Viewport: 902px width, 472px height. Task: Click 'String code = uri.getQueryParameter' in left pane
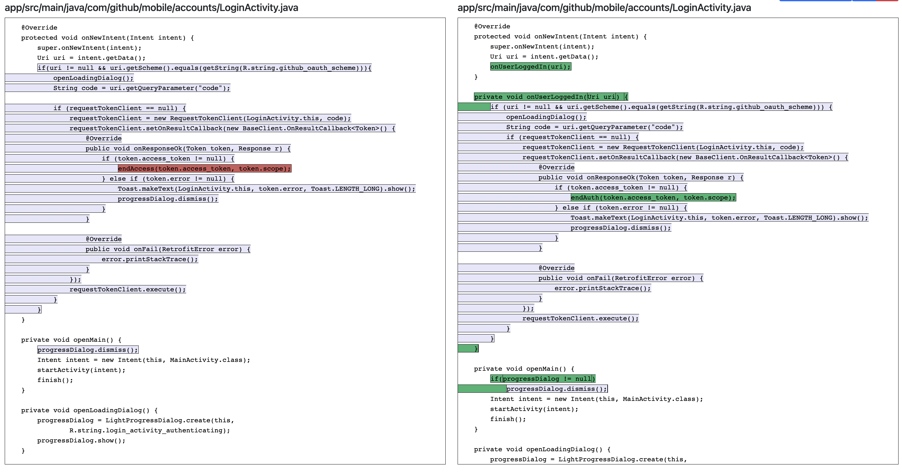[x=142, y=88]
